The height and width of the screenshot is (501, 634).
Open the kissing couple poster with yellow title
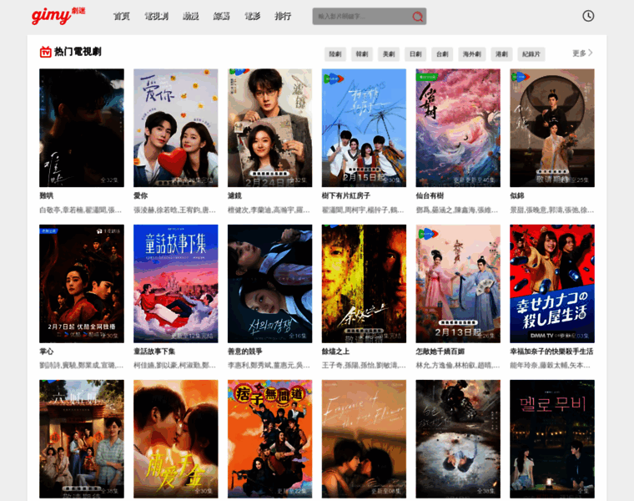pos(175,438)
